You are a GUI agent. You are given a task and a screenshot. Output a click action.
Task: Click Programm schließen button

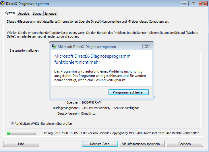click(129, 92)
